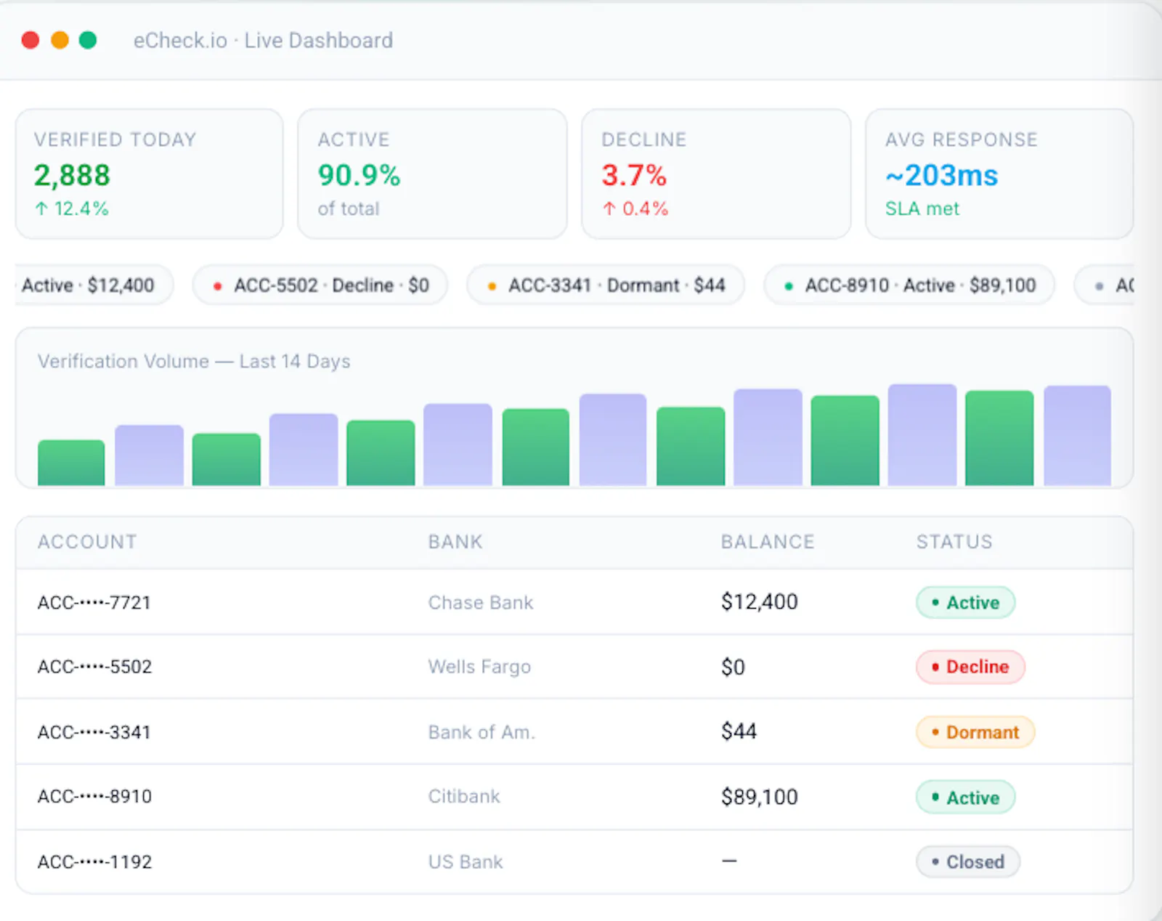Click the 0.4% decline change indicator
The height and width of the screenshot is (921, 1162).
point(635,209)
